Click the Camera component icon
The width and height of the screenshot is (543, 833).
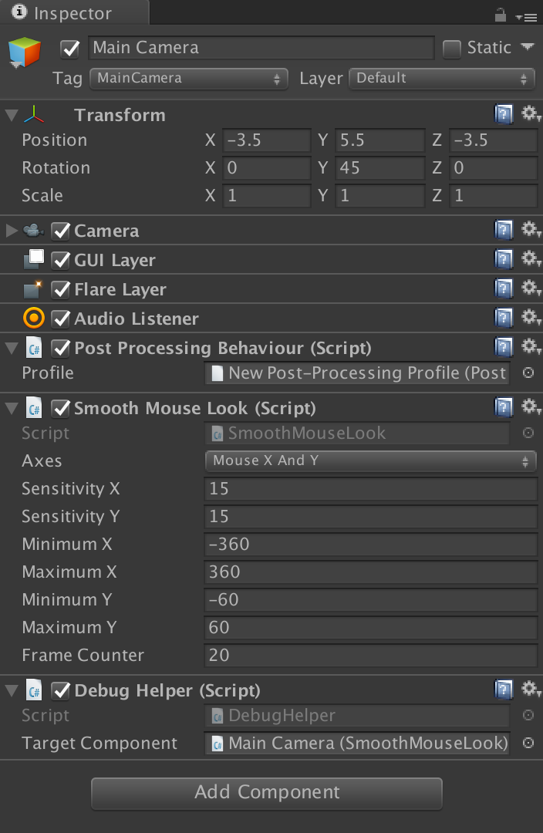coord(33,231)
